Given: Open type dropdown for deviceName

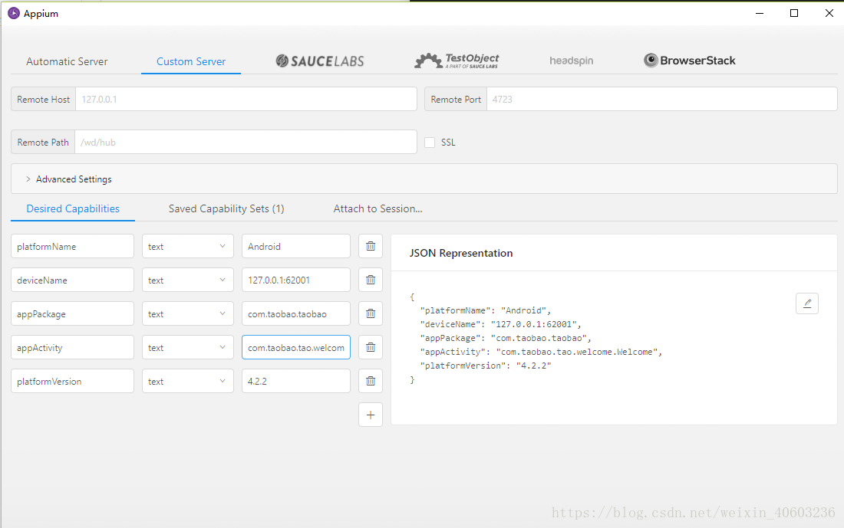Looking at the screenshot, I should 188,280.
